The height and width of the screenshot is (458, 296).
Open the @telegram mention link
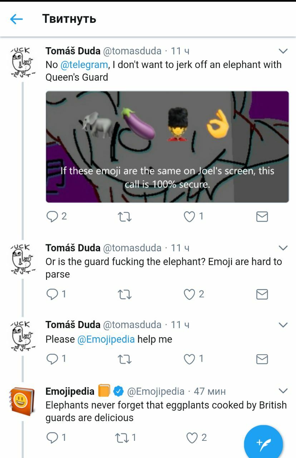point(84,65)
